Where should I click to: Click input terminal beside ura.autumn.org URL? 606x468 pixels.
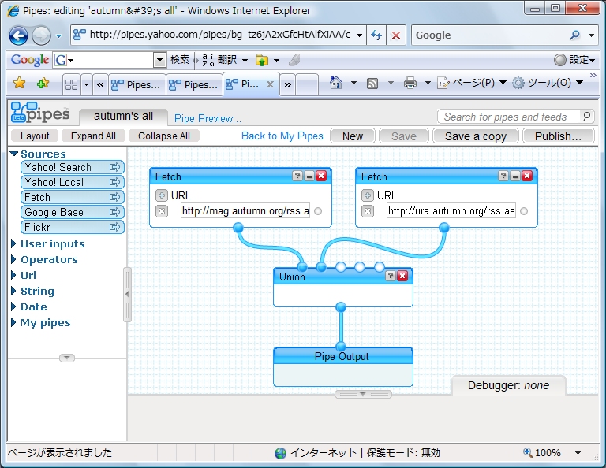pyautogui.click(x=524, y=211)
